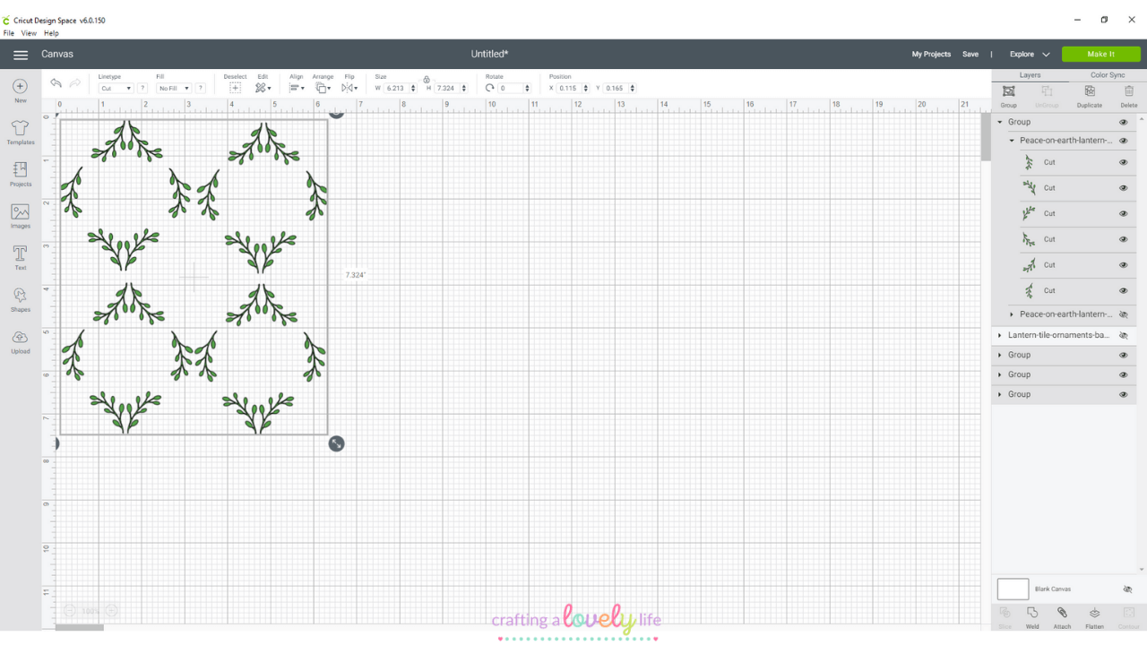Screen dimensions: 1147x645
Task: Undo the last action
Action: (x=56, y=83)
